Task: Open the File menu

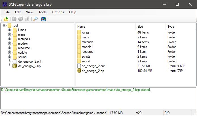Action: 7,12
